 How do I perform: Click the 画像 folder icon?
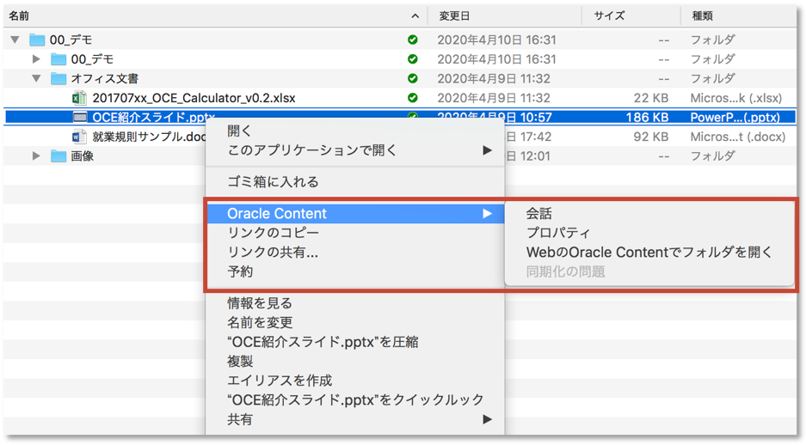tap(58, 156)
